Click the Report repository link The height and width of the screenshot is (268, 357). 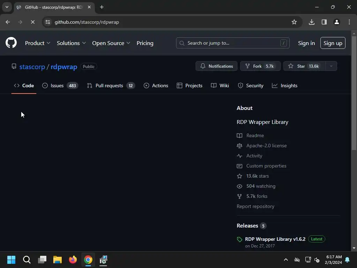(256, 207)
